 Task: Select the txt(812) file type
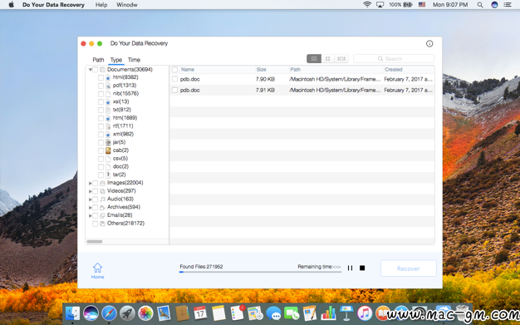pyautogui.click(x=122, y=110)
